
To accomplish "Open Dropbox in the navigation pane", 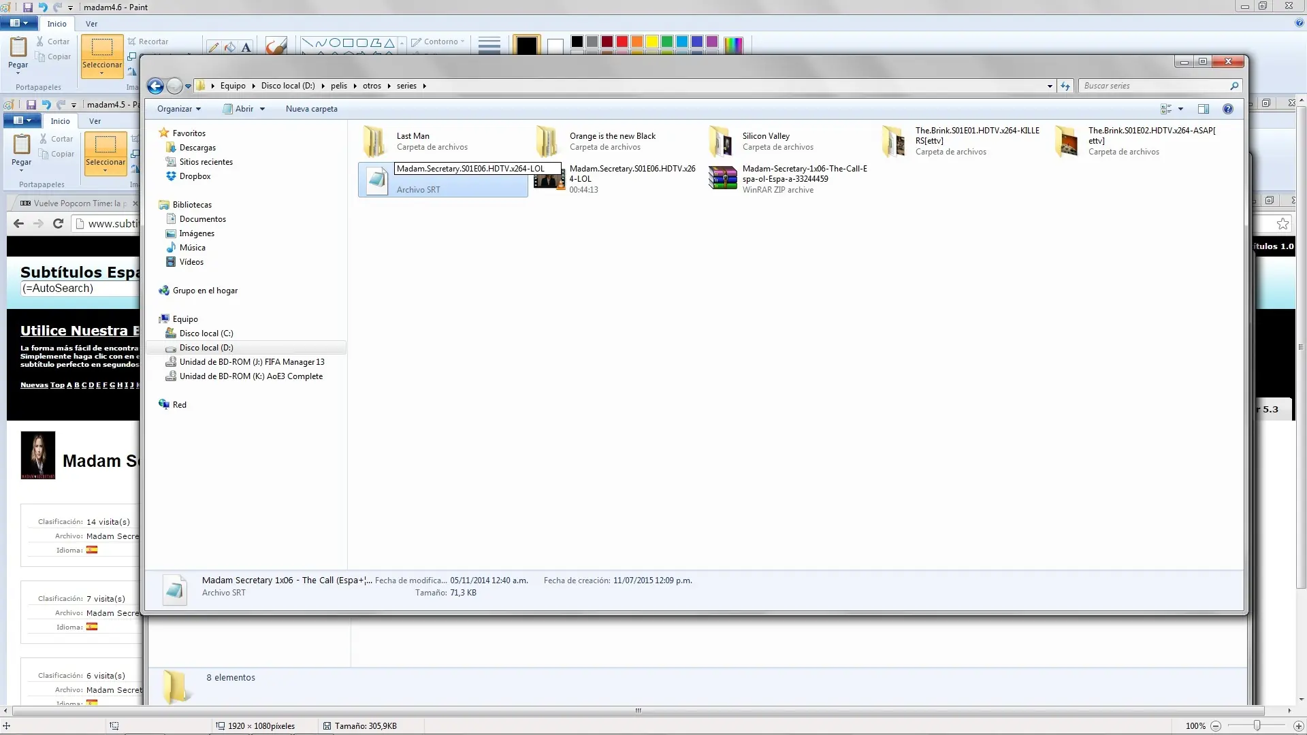I will coord(188,176).
